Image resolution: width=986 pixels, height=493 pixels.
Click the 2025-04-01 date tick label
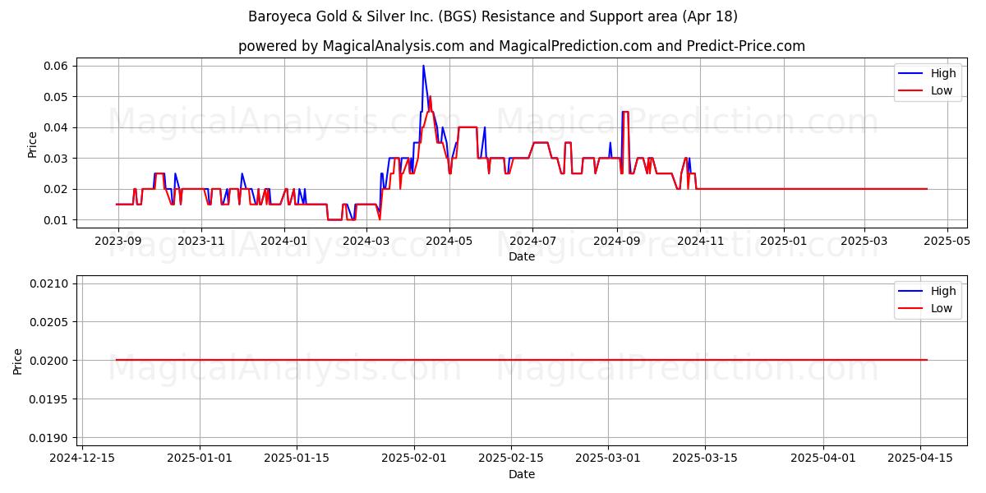coord(822,458)
